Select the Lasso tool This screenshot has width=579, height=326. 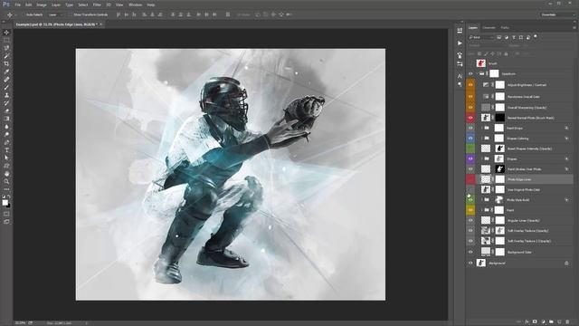[x=6, y=48]
